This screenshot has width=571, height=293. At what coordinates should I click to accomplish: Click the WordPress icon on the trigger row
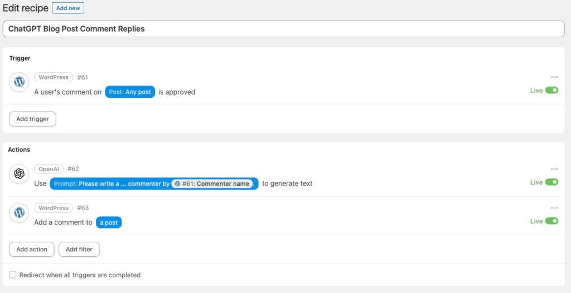coord(19,82)
